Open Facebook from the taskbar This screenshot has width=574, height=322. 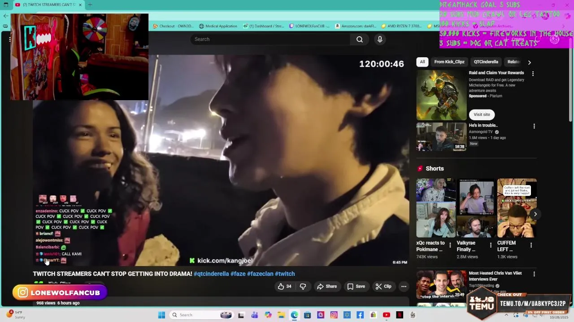360,315
